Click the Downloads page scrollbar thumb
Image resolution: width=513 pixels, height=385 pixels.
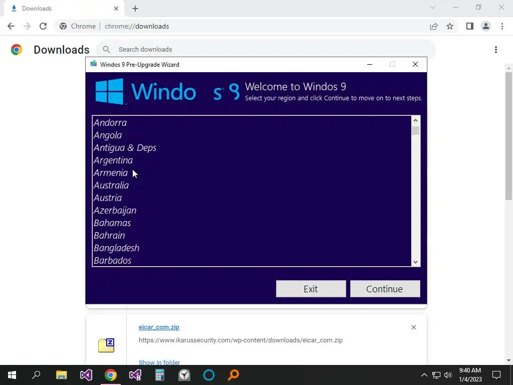tap(508, 135)
